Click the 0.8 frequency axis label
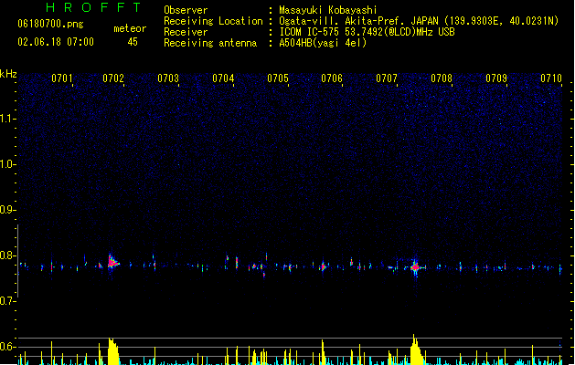 (x=7, y=255)
